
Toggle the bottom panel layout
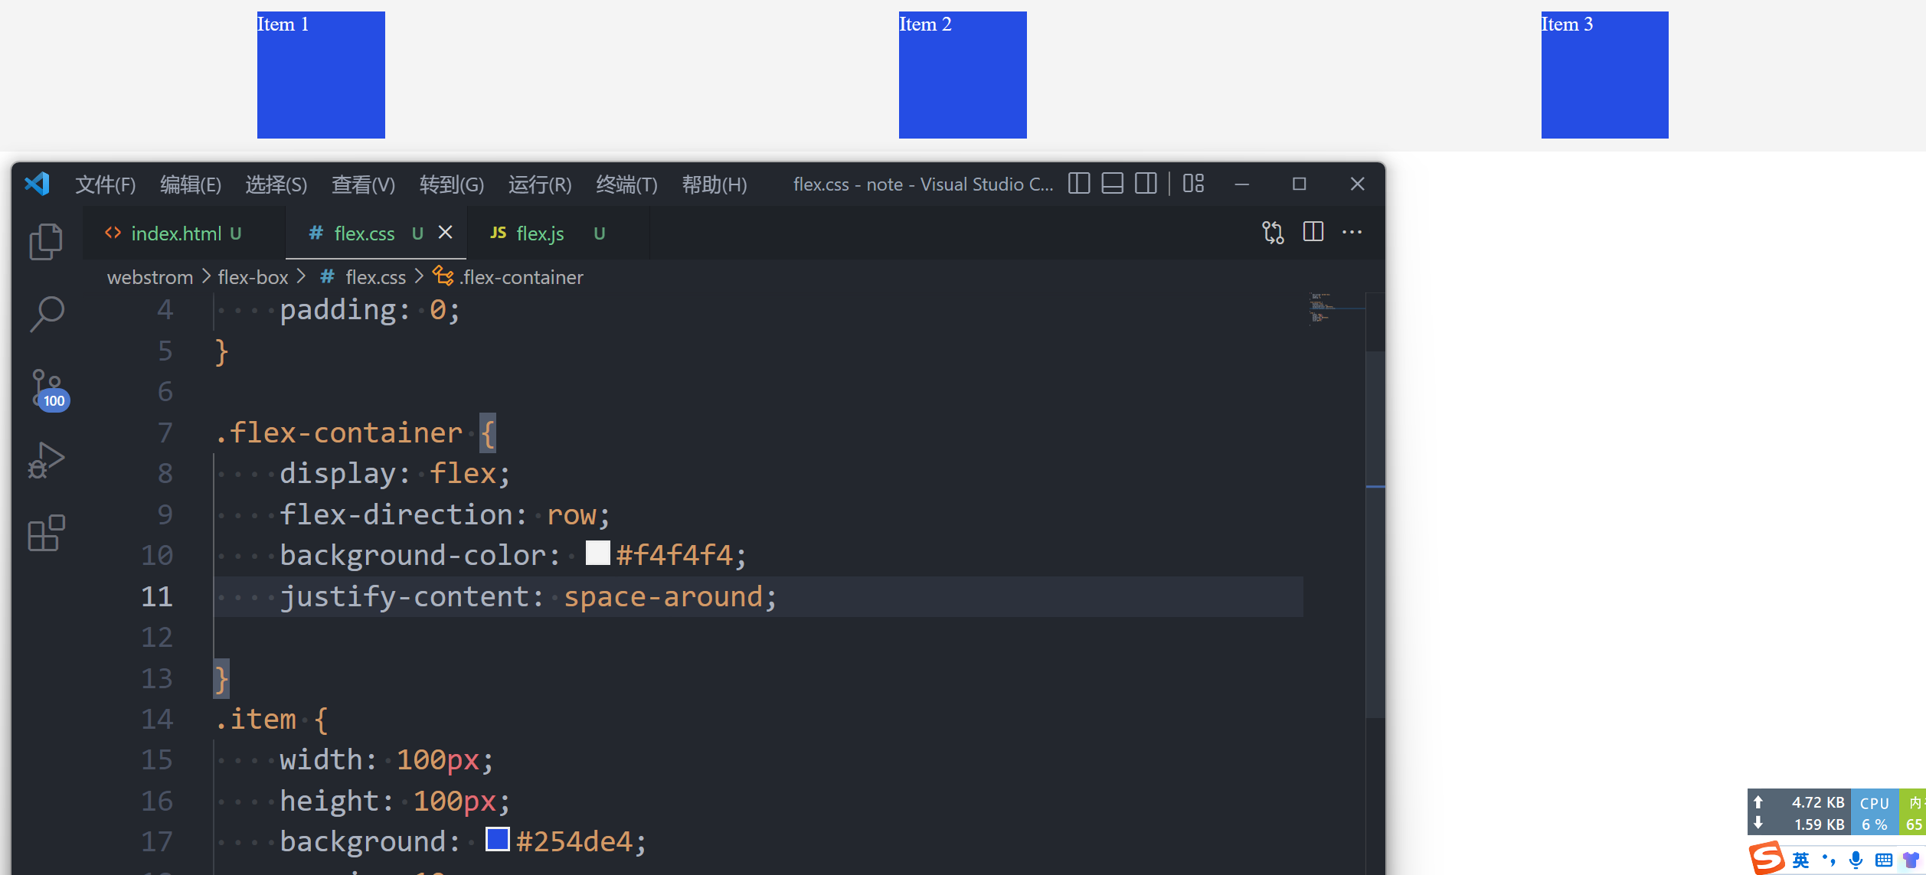(x=1112, y=184)
